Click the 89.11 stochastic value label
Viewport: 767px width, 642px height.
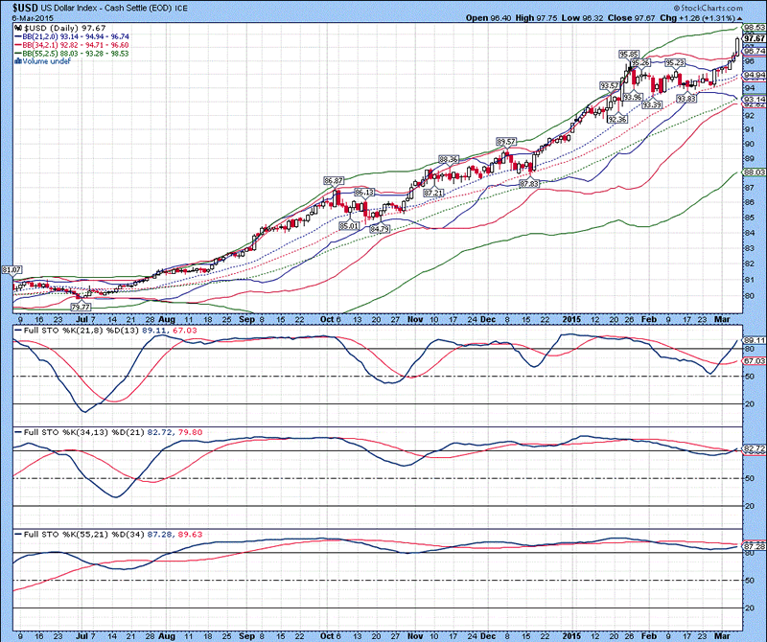pos(753,339)
